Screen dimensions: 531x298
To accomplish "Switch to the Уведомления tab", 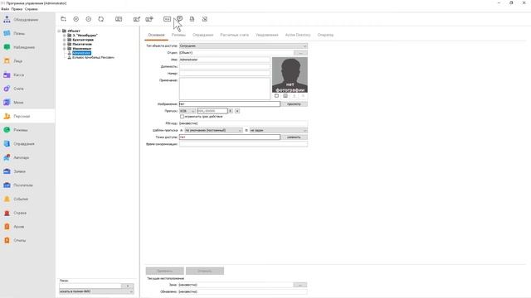I will click(x=267, y=35).
